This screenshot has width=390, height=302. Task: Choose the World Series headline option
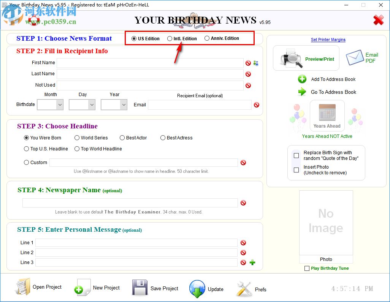point(77,138)
